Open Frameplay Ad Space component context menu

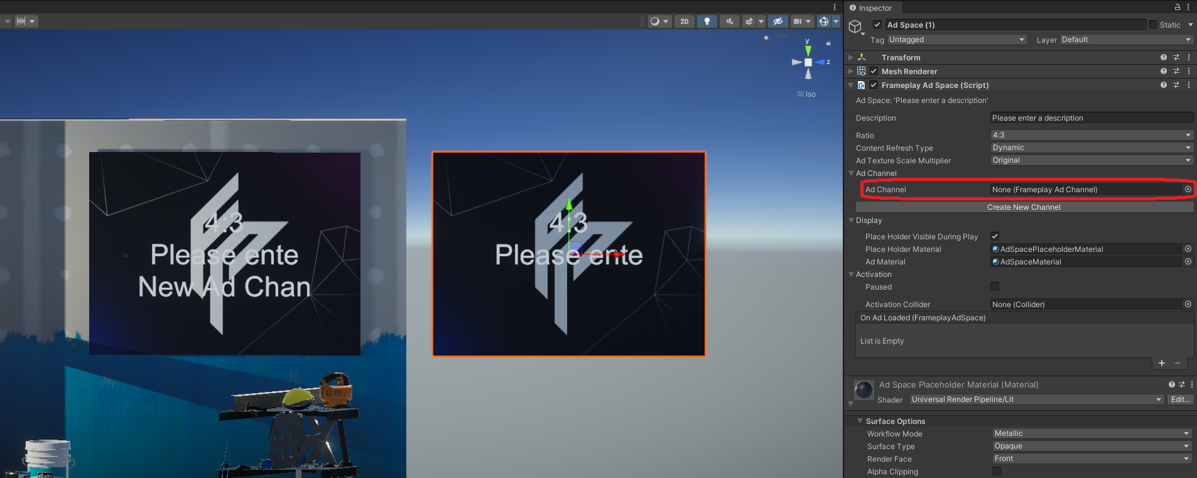[x=1189, y=85]
